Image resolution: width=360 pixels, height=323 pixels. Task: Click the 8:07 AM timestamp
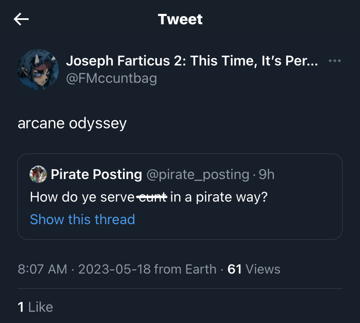(43, 269)
